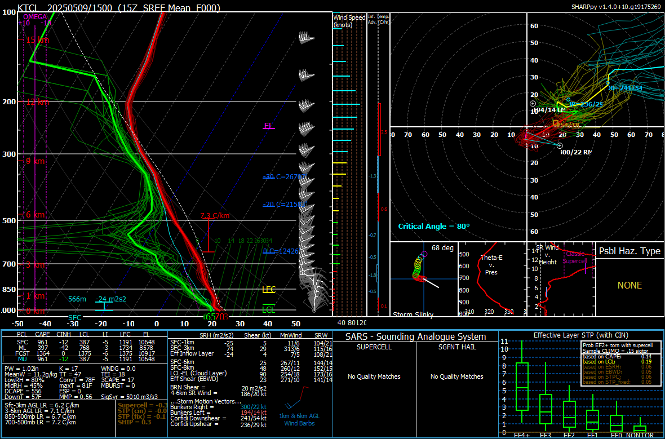
Task: Click the Effective Layer STP (with CIN) title
Action: [581, 335]
